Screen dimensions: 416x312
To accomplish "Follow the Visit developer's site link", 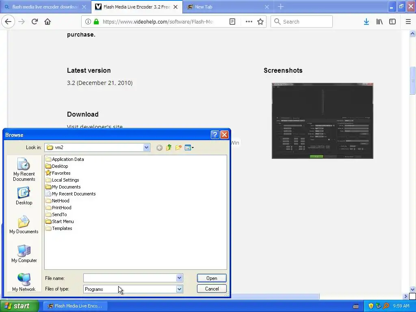I will (95, 127).
